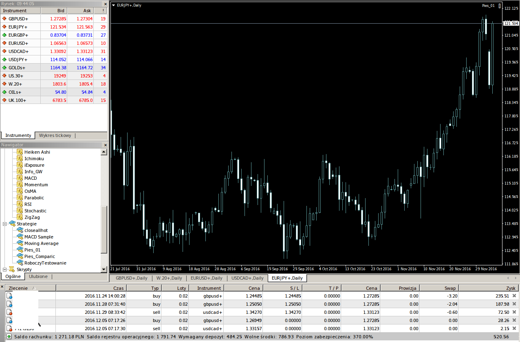Collapse the Strategie tree node
Viewport: 520px width, 342px height.
(x=4, y=224)
